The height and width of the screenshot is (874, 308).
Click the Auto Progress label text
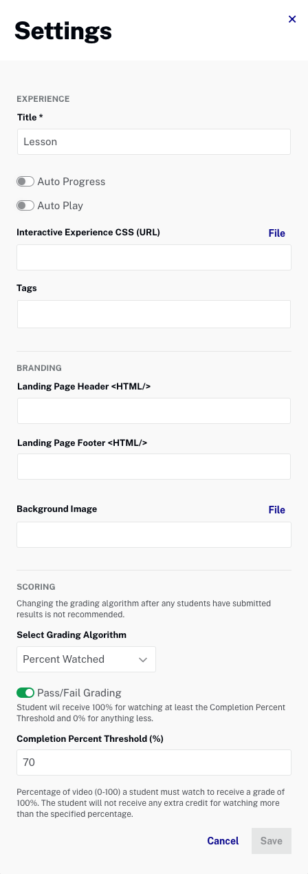coord(71,182)
